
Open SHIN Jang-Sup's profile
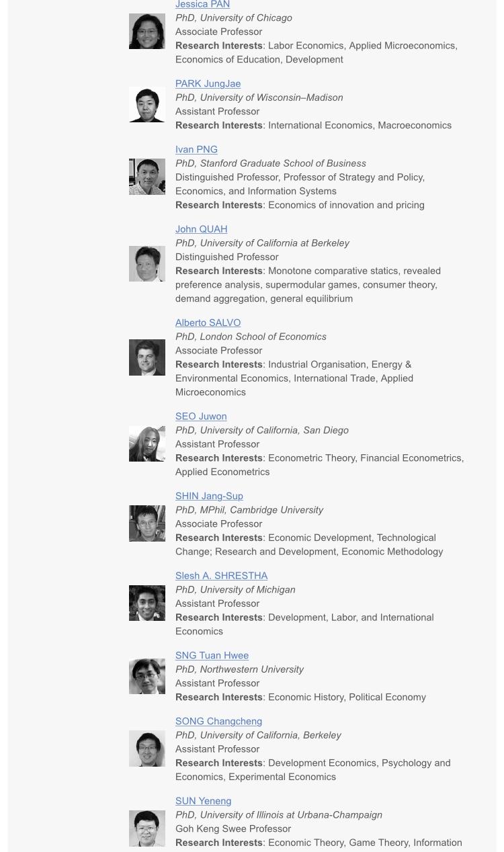(x=209, y=496)
